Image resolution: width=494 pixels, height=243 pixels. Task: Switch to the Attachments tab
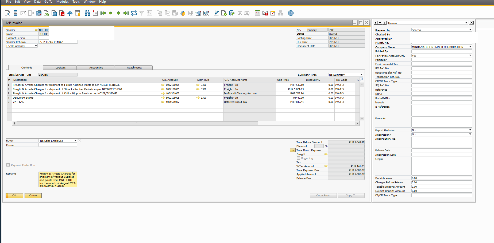pyautogui.click(x=134, y=68)
